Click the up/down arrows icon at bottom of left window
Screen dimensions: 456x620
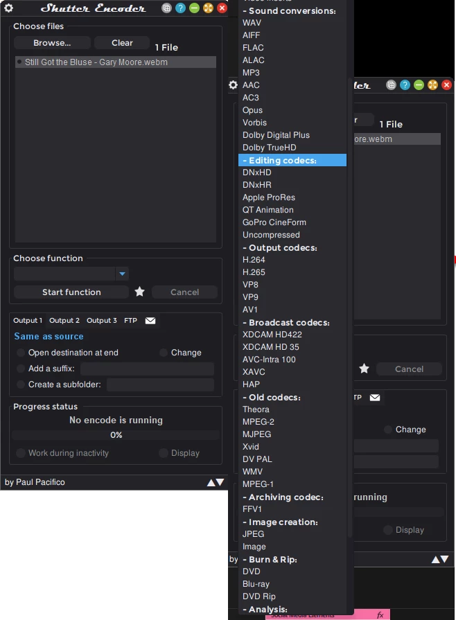[x=216, y=482]
